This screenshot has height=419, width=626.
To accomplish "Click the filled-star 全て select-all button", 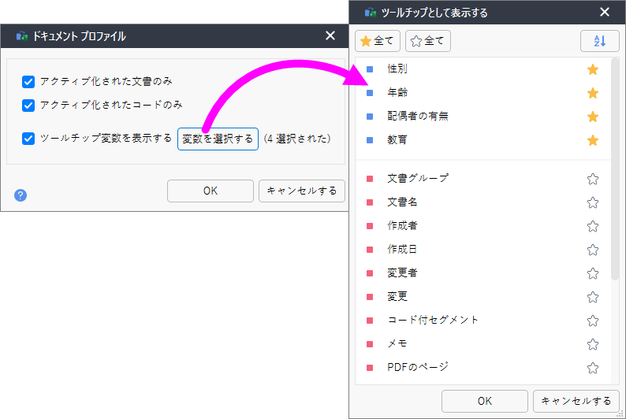I will [x=378, y=41].
